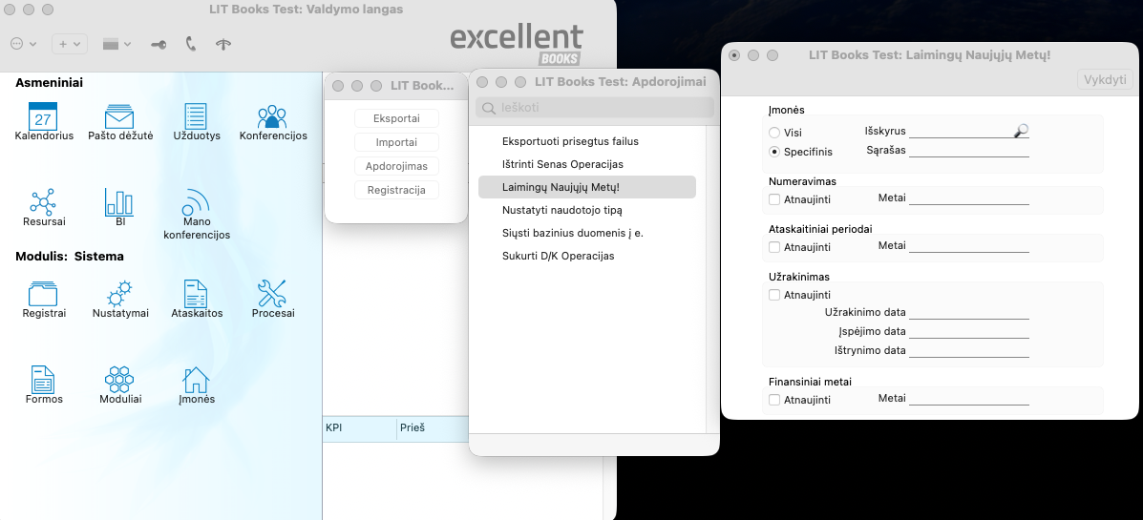Image resolution: width=1143 pixels, height=520 pixels.
Task: Open the Konferencijos icon
Action: tap(273, 116)
